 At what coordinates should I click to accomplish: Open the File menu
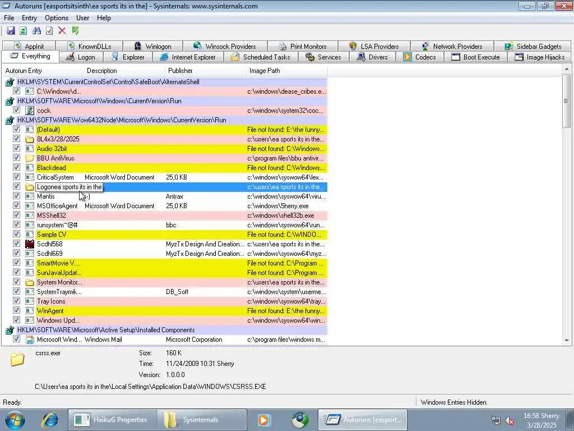[9, 18]
